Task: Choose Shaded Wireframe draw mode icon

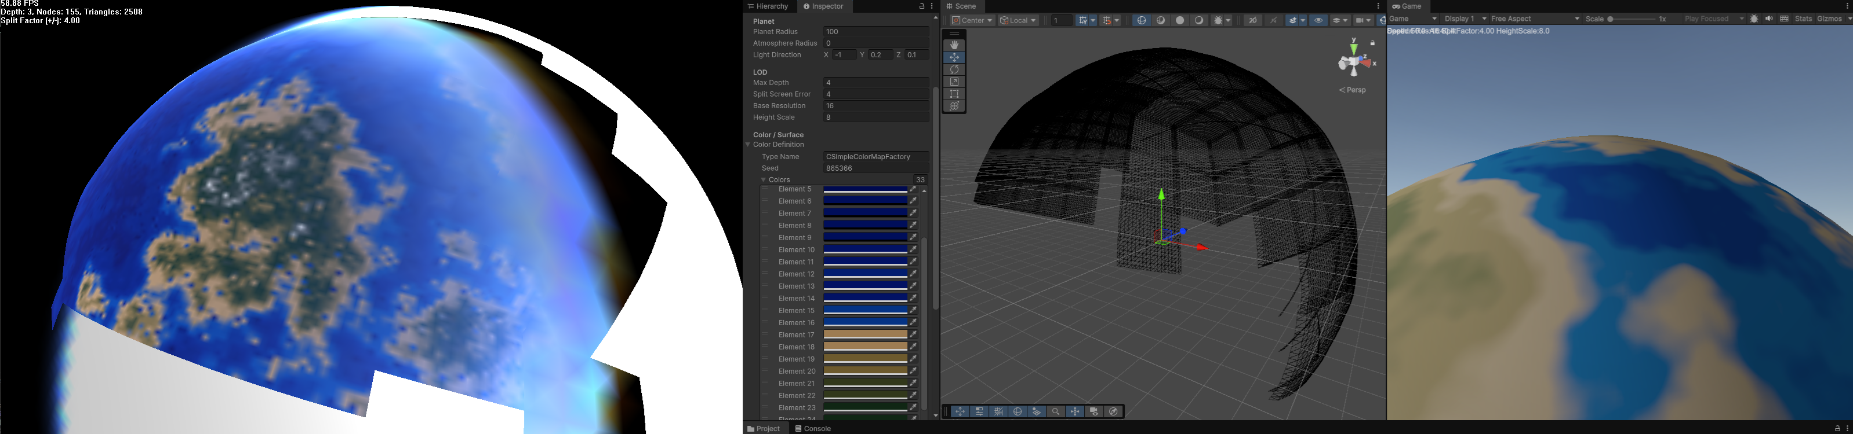Action: pos(1161,20)
